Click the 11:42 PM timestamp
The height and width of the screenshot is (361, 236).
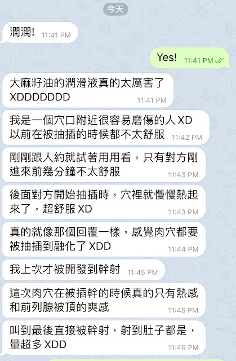pyautogui.click(x=187, y=138)
